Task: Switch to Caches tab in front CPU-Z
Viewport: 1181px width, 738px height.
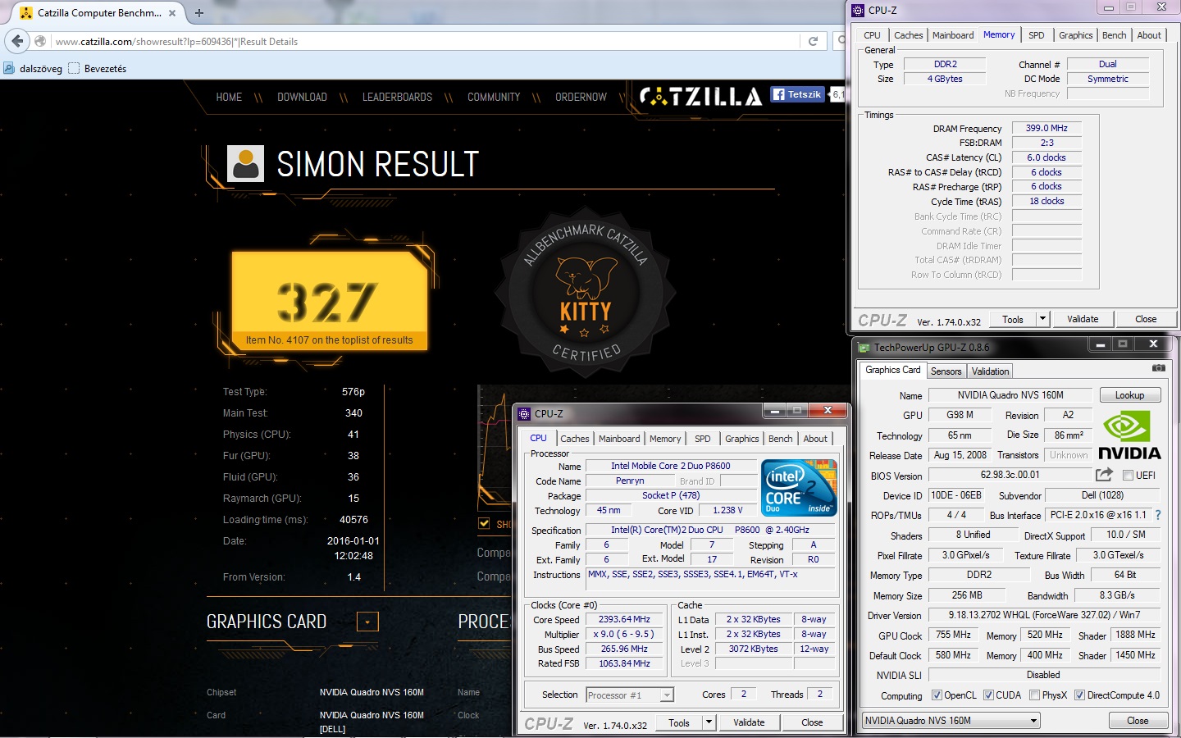Action: tap(574, 439)
